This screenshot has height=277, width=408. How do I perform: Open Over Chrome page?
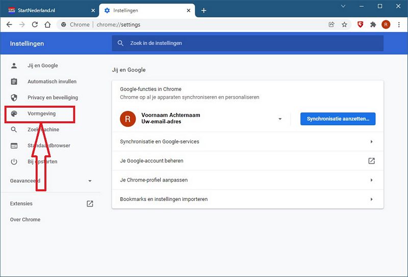(x=25, y=220)
